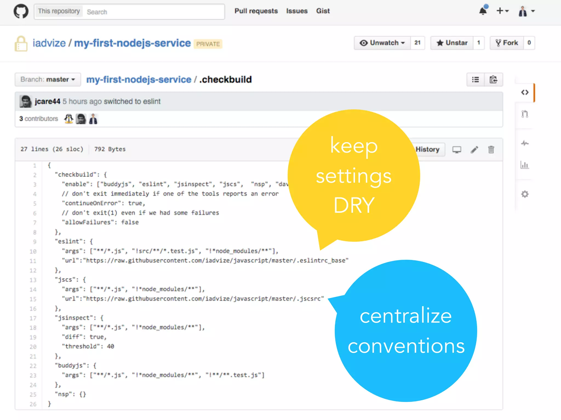Click the "continueOnError": true line

click(104, 203)
